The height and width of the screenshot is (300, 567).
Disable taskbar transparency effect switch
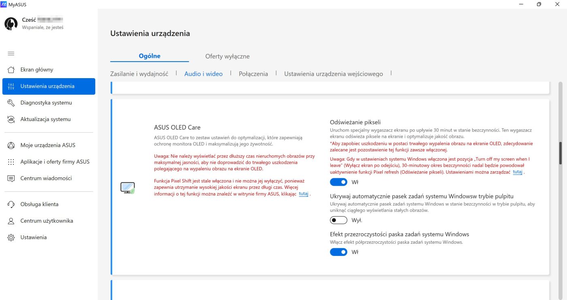[x=339, y=252]
